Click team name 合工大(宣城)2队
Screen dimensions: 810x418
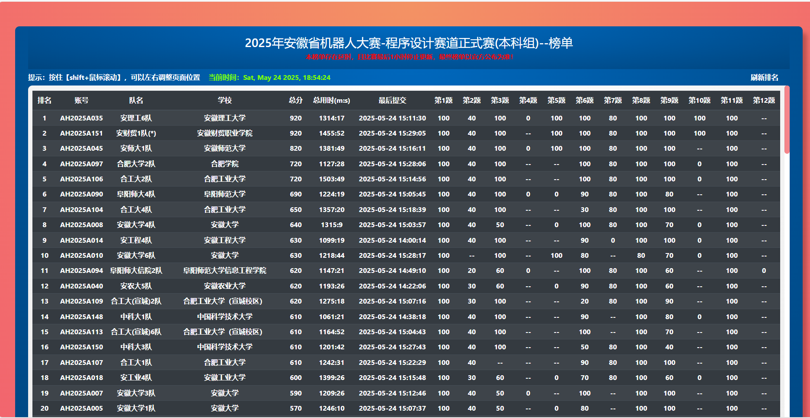tap(136, 301)
